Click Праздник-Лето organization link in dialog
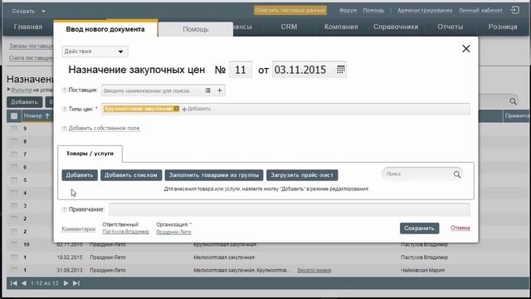 [173, 233]
